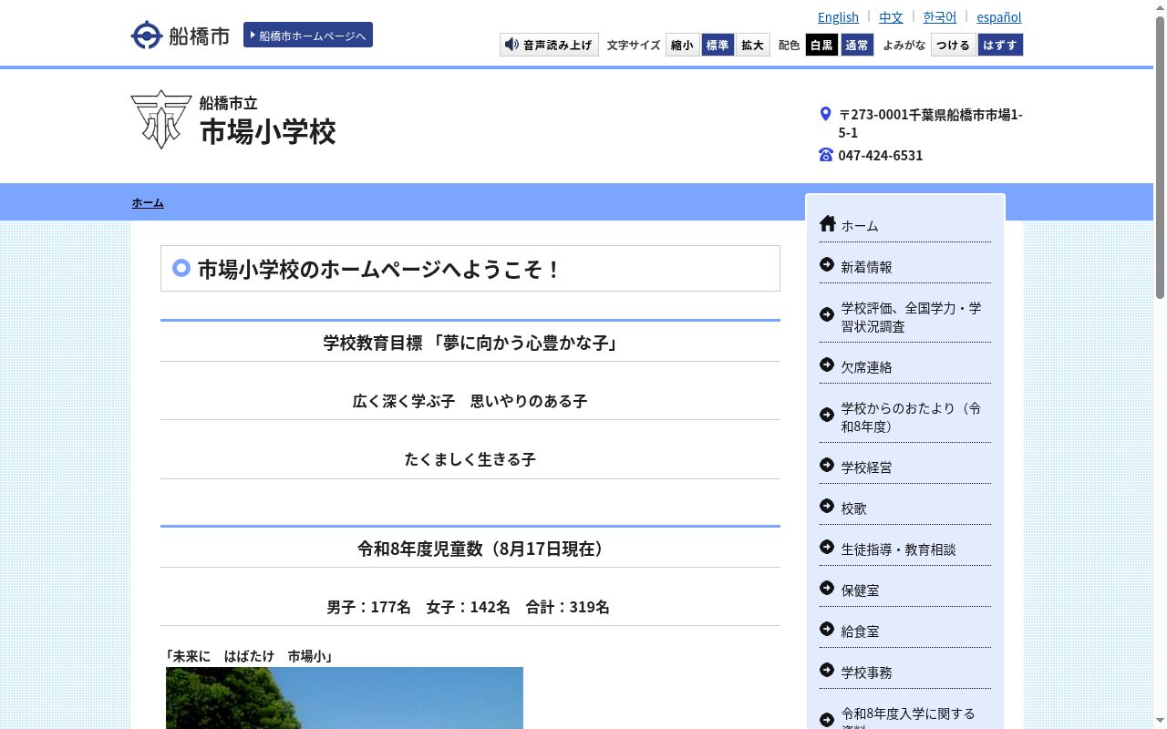This screenshot has height=729, width=1167.
Task: Click the map pin icon beside address
Action: coord(825,114)
